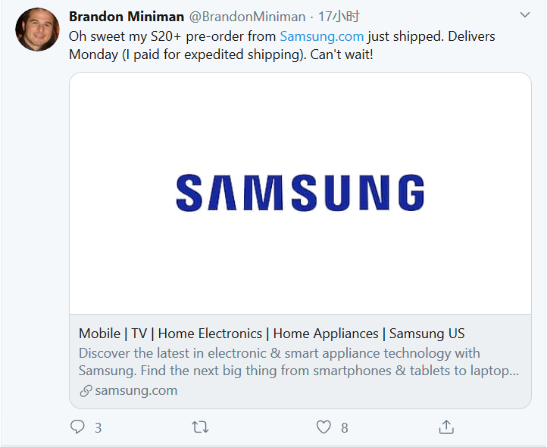Viewport: 547px width, 447px height.
Task: Expand the tweet options chevron menu
Action: pyautogui.click(x=525, y=15)
